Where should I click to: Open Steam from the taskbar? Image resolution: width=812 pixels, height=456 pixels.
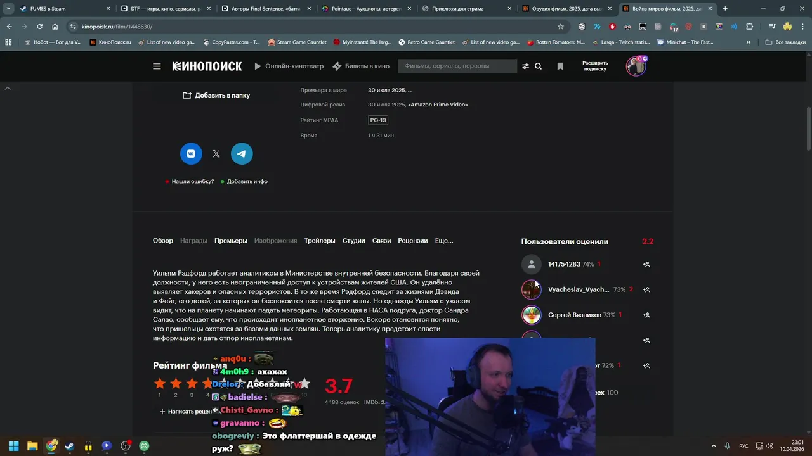70,446
